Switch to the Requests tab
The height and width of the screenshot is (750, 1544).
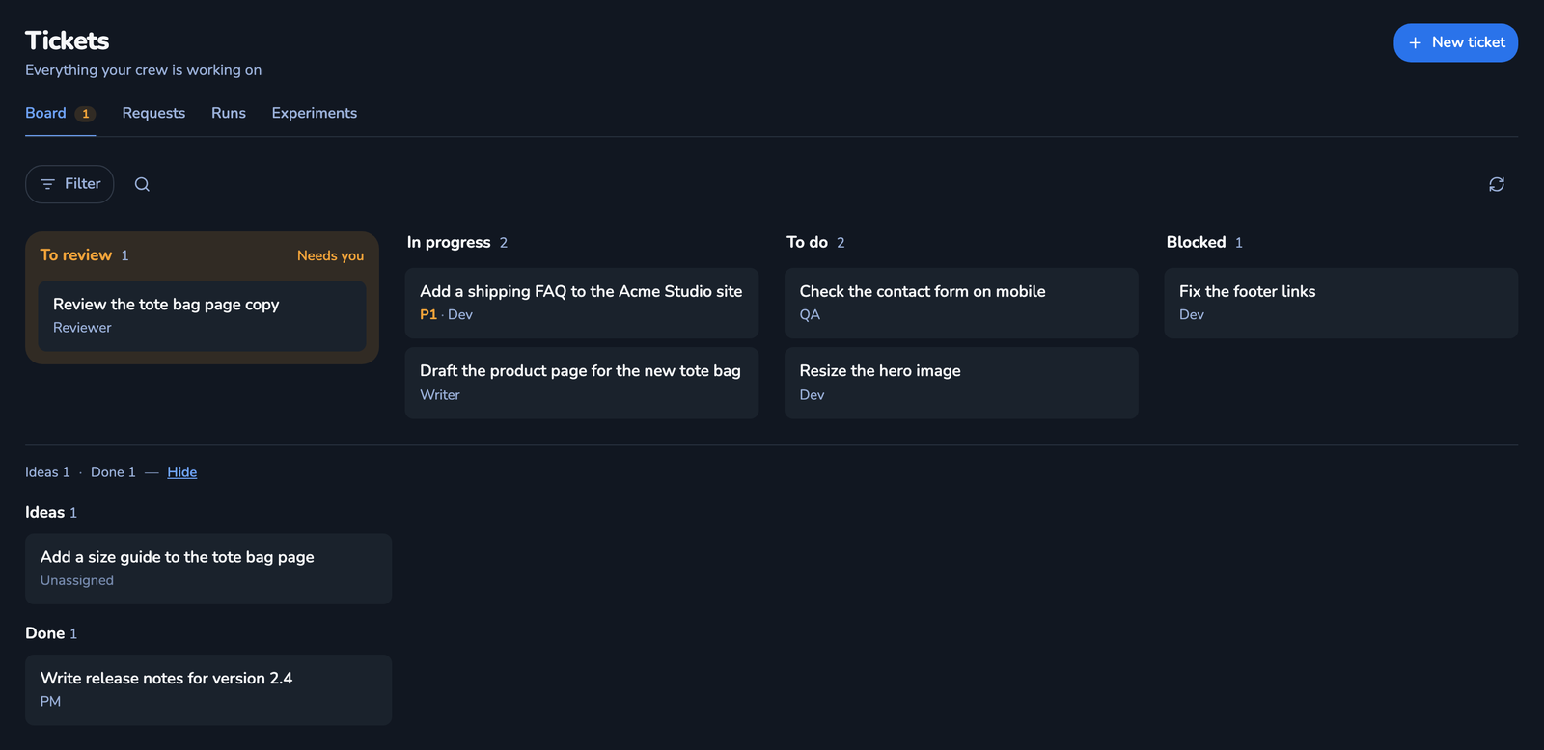153,114
